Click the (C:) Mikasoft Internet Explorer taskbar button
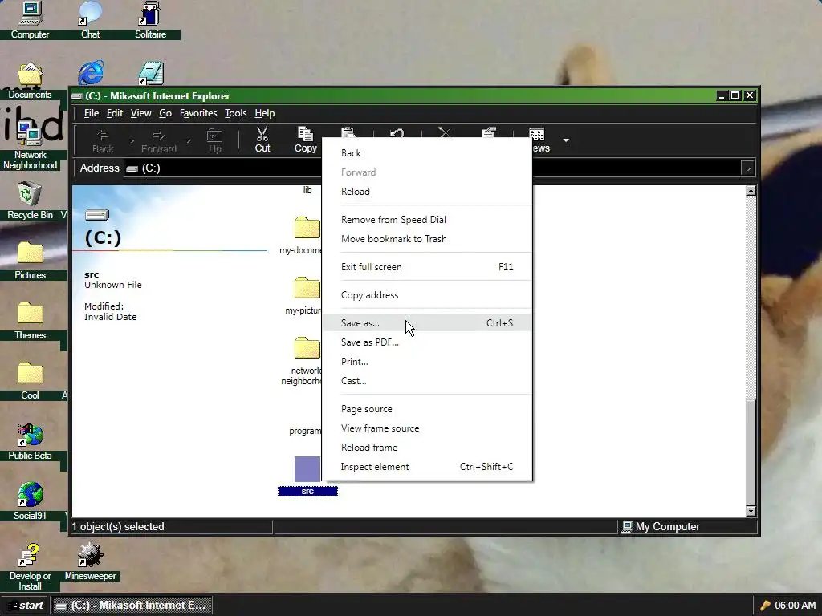 point(131,606)
